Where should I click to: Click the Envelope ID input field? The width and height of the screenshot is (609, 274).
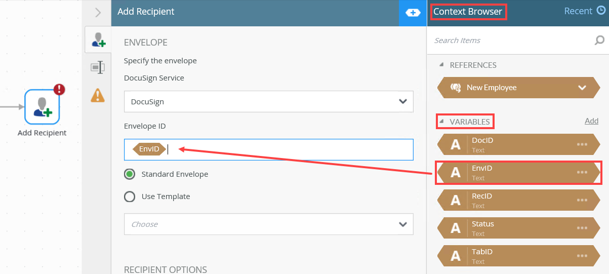pyautogui.click(x=289, y=149)
